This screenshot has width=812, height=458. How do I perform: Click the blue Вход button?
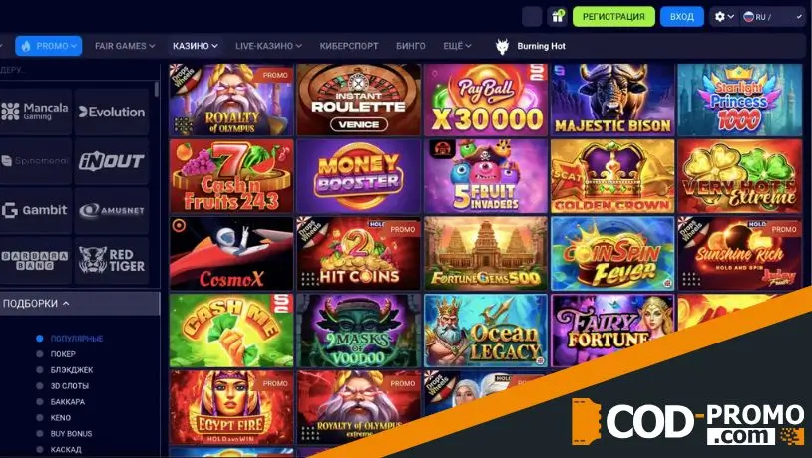click(682, 17)
